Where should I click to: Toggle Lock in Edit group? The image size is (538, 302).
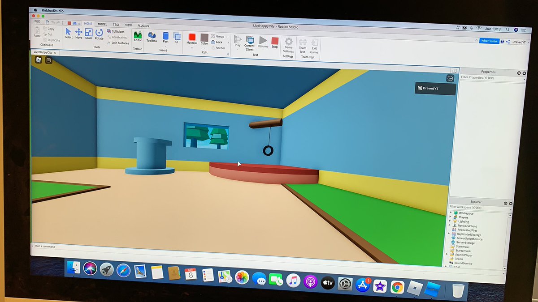[x=217, y=42]
